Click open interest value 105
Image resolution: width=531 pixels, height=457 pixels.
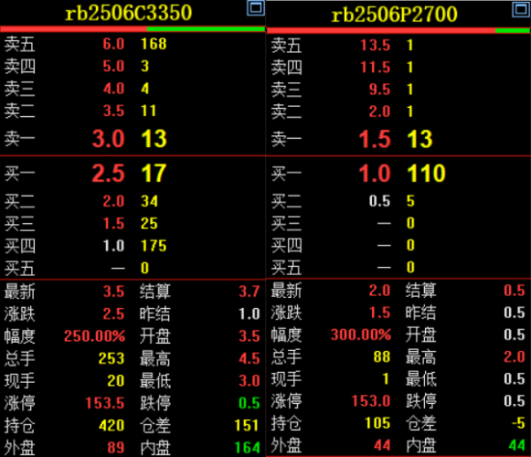[378, 423]
